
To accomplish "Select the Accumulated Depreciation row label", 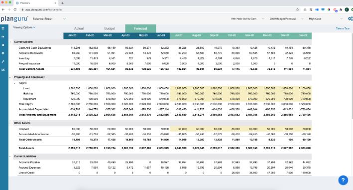I will point(34,109).
